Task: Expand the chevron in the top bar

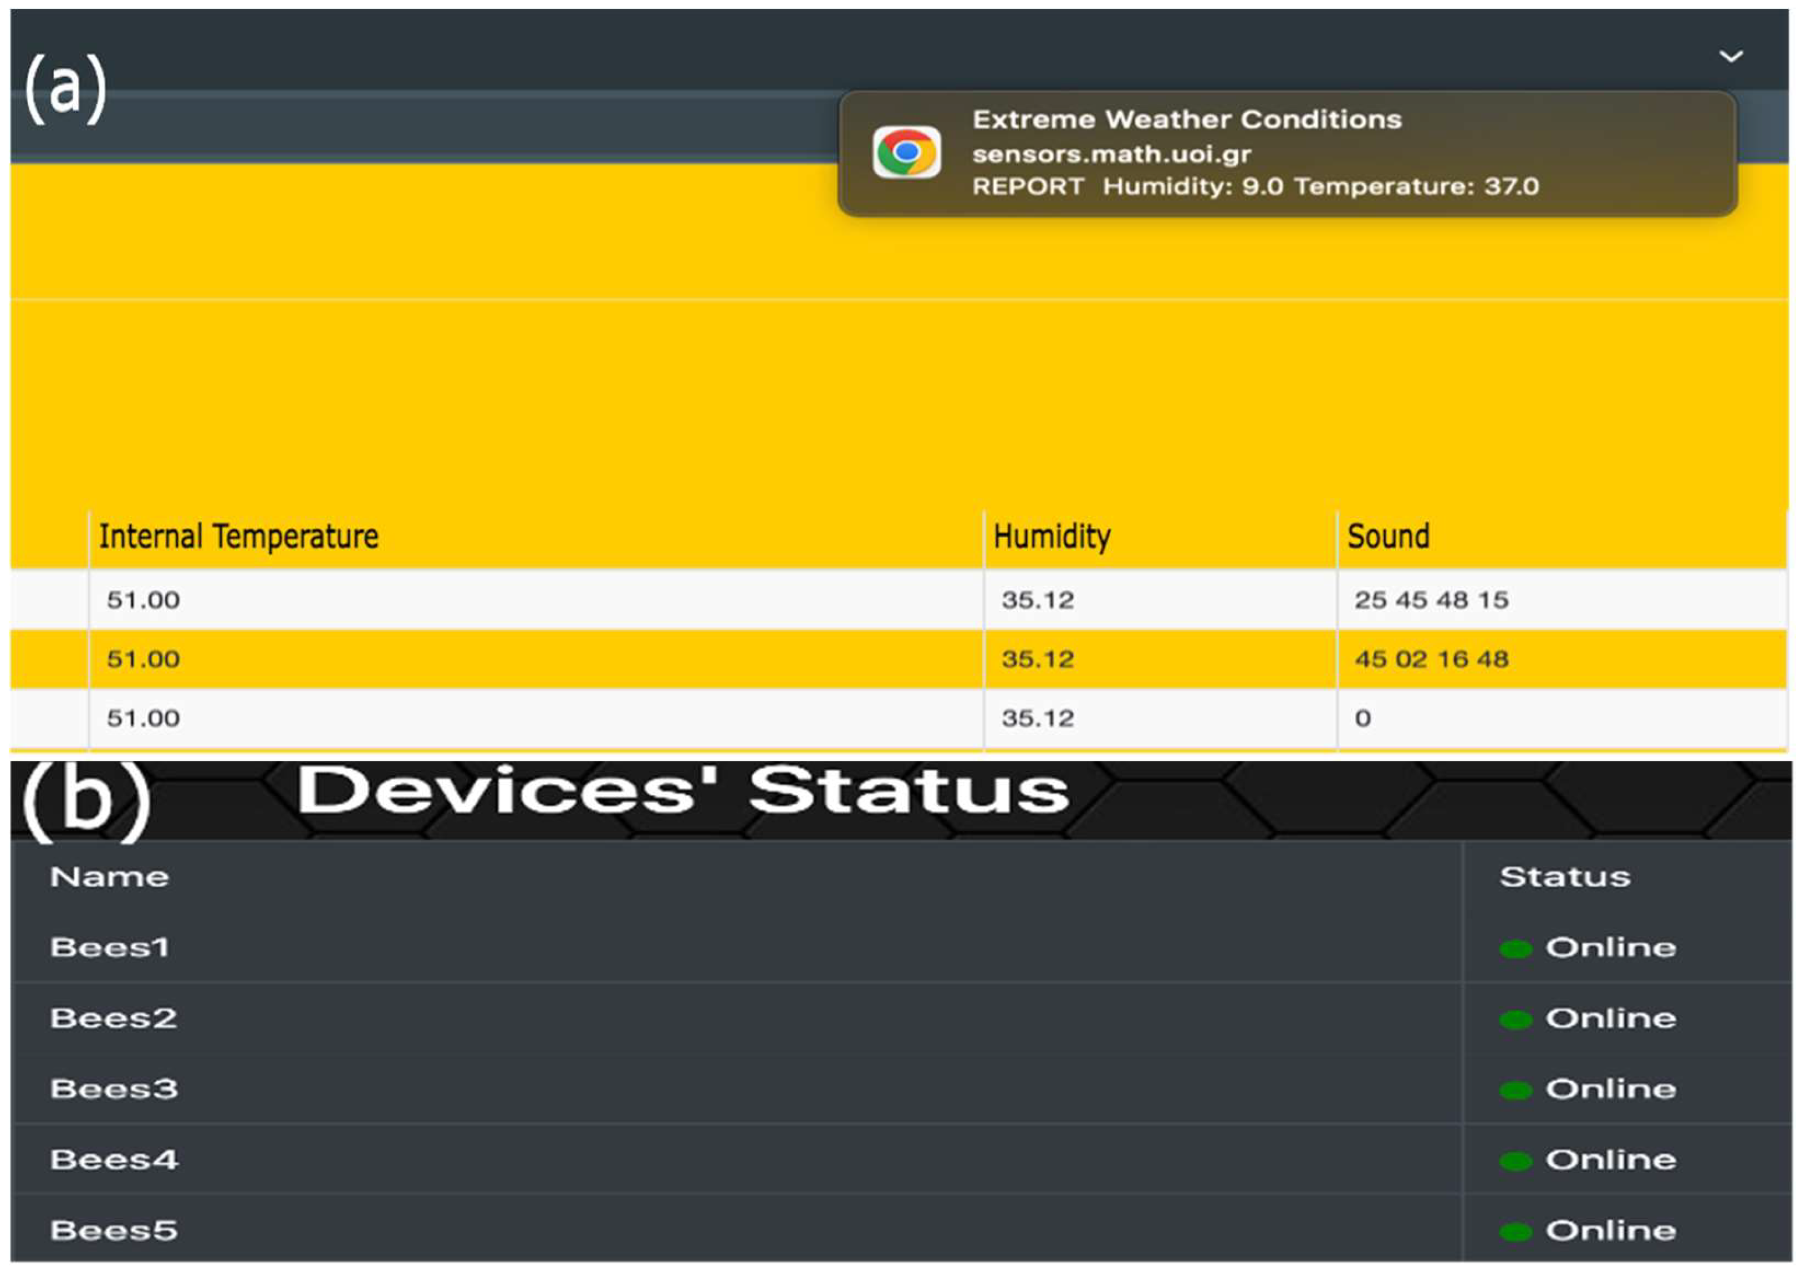Action: [1730, 56]
